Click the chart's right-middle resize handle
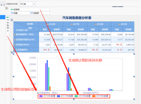The width and height of the screenshot is (141, 104). (134, 77)
